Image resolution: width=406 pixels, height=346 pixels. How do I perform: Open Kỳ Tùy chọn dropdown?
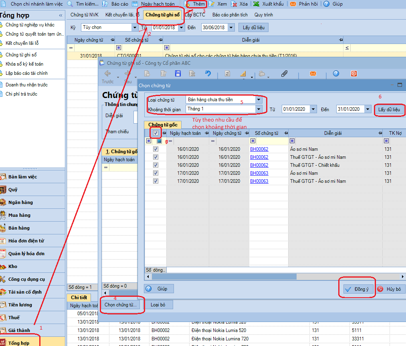coord(135,27)
